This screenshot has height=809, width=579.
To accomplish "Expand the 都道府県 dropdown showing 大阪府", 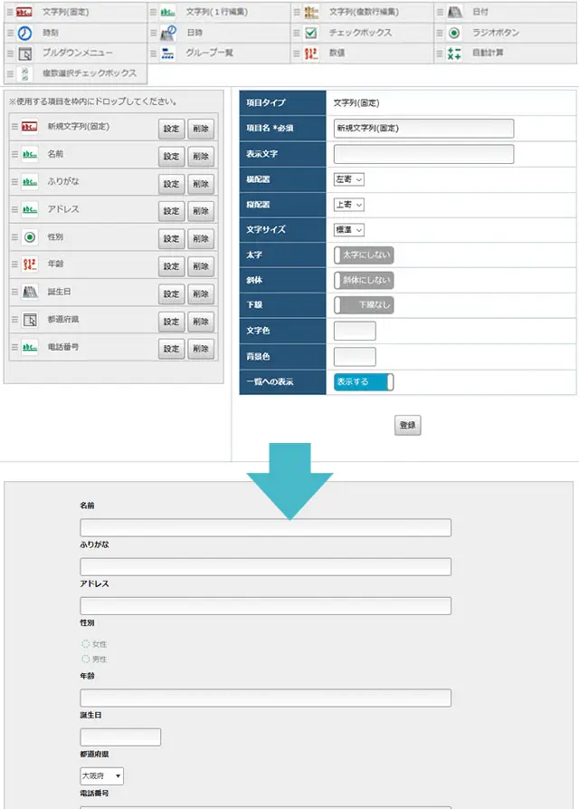I will [x=102, y=776].
